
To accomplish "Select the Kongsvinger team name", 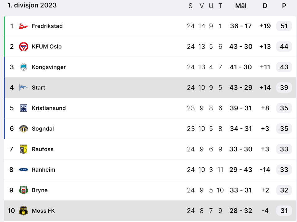I will (x=49, y=67).
